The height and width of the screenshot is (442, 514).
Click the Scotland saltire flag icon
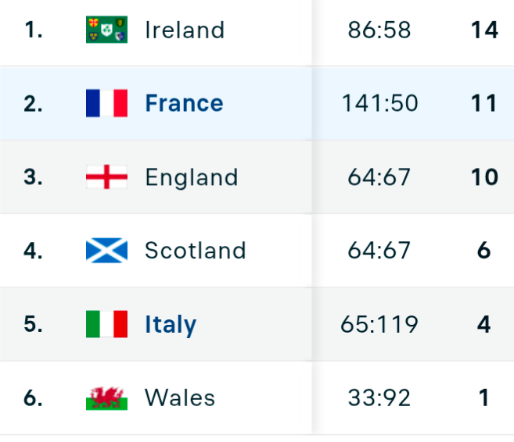106,250
